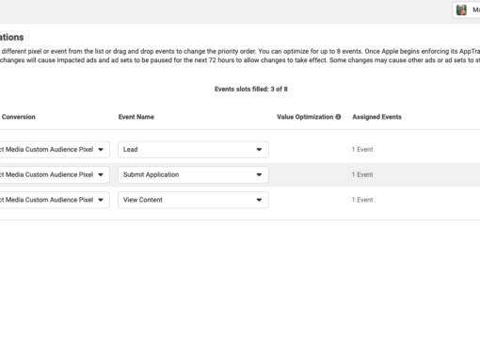Open the Lead event name dropdown
480x360 pixels.
[193, 150]
